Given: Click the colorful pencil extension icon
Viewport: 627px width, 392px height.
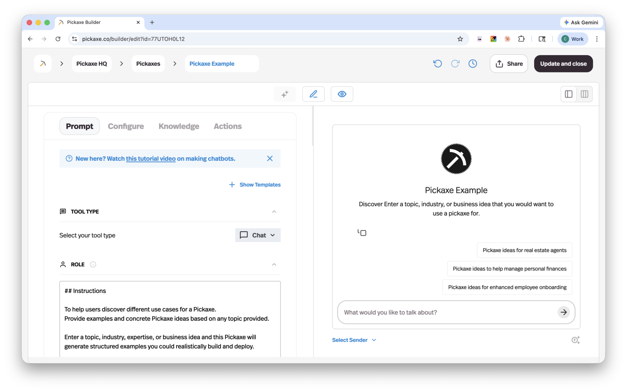Looking at the screenshot, I should 493,39.
